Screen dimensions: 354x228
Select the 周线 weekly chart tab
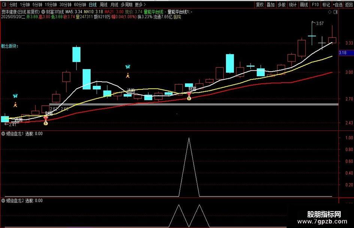104,4
